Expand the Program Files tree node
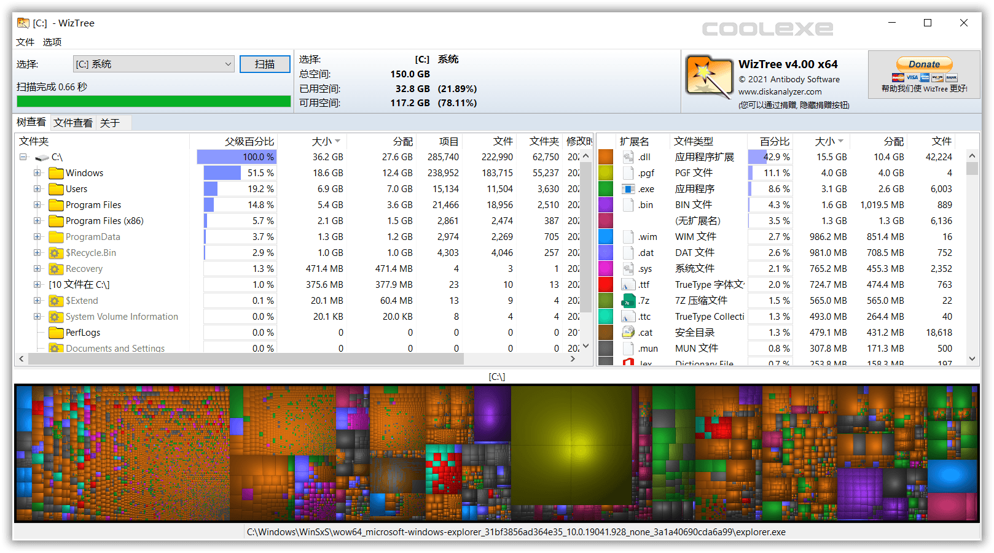Screen dimensions: 994x553 point(37,204)
